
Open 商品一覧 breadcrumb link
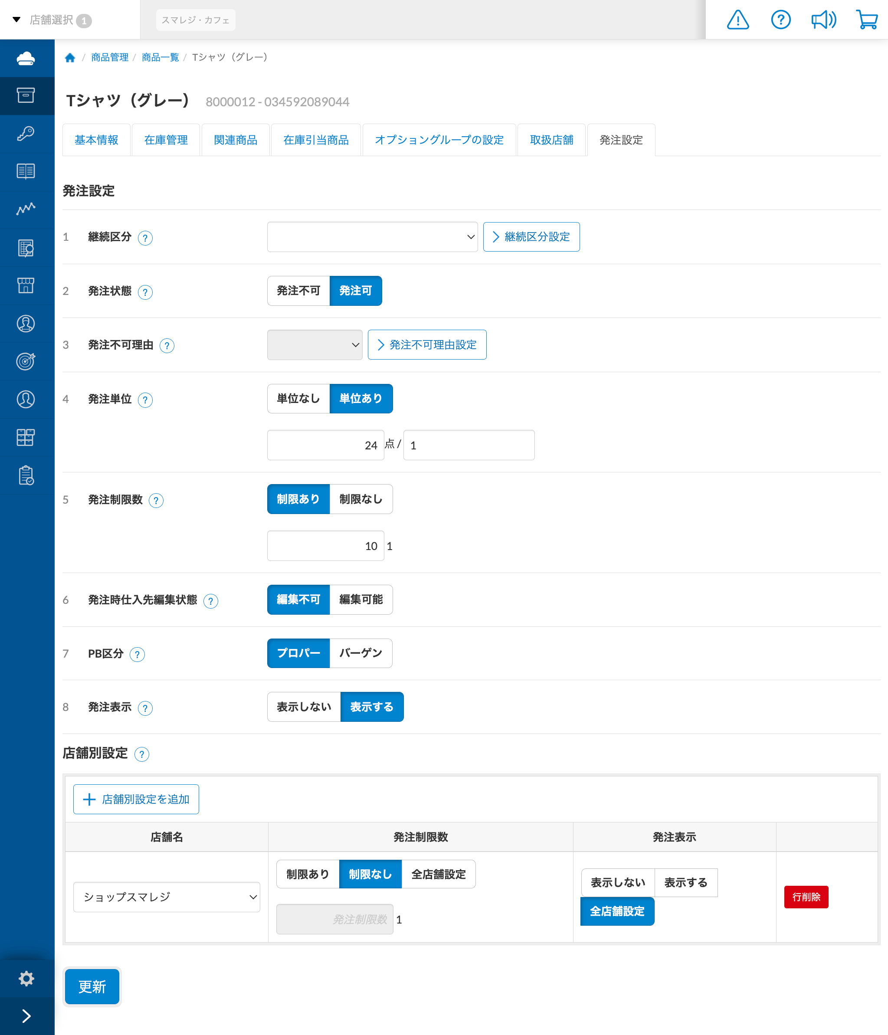pyautogui.click(x=161, y=57)
